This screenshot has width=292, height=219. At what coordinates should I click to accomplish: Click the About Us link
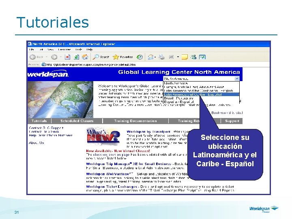tap(36, 143)
